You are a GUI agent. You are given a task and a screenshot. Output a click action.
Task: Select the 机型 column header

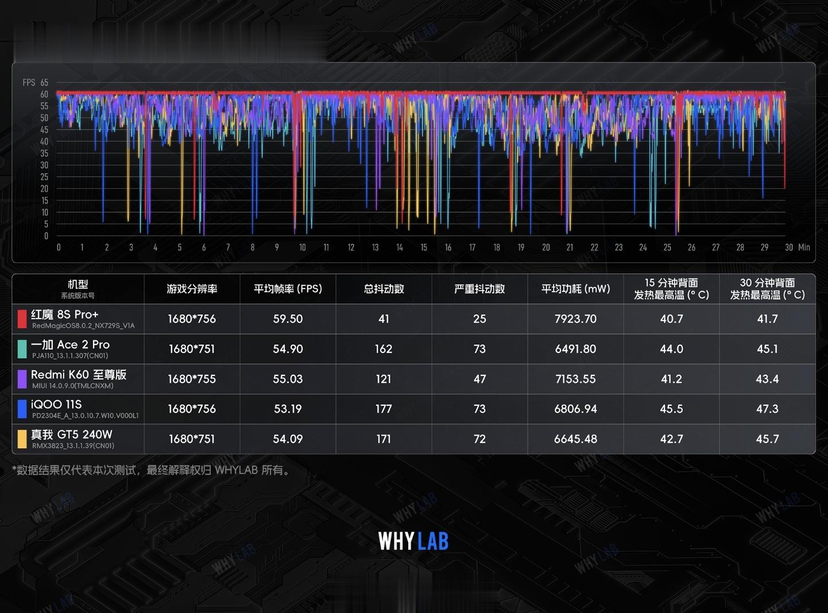(x=78, y=284)
